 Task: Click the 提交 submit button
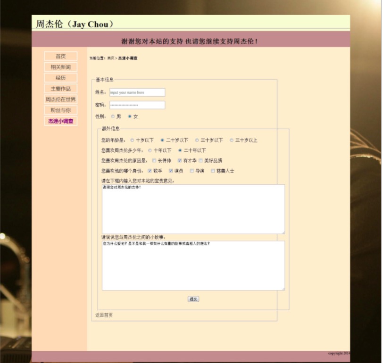pos(193,299)
